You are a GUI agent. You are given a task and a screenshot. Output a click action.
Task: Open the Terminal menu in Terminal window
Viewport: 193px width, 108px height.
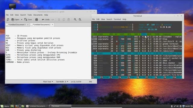(117, 19)
